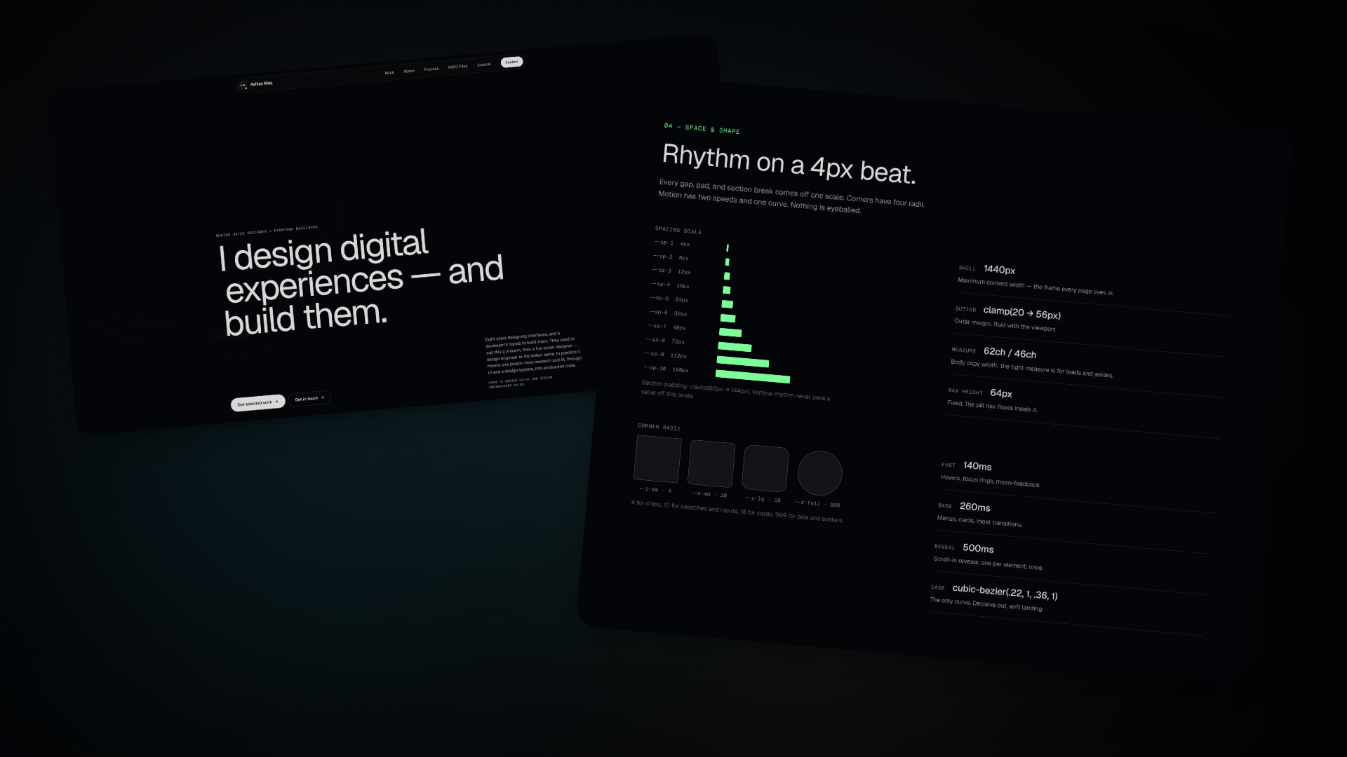This screenshot has width=1347, height=757.
Task: Click 'Hovers, focus rings, micro-feedback.' description
Action: pos(991,481)
